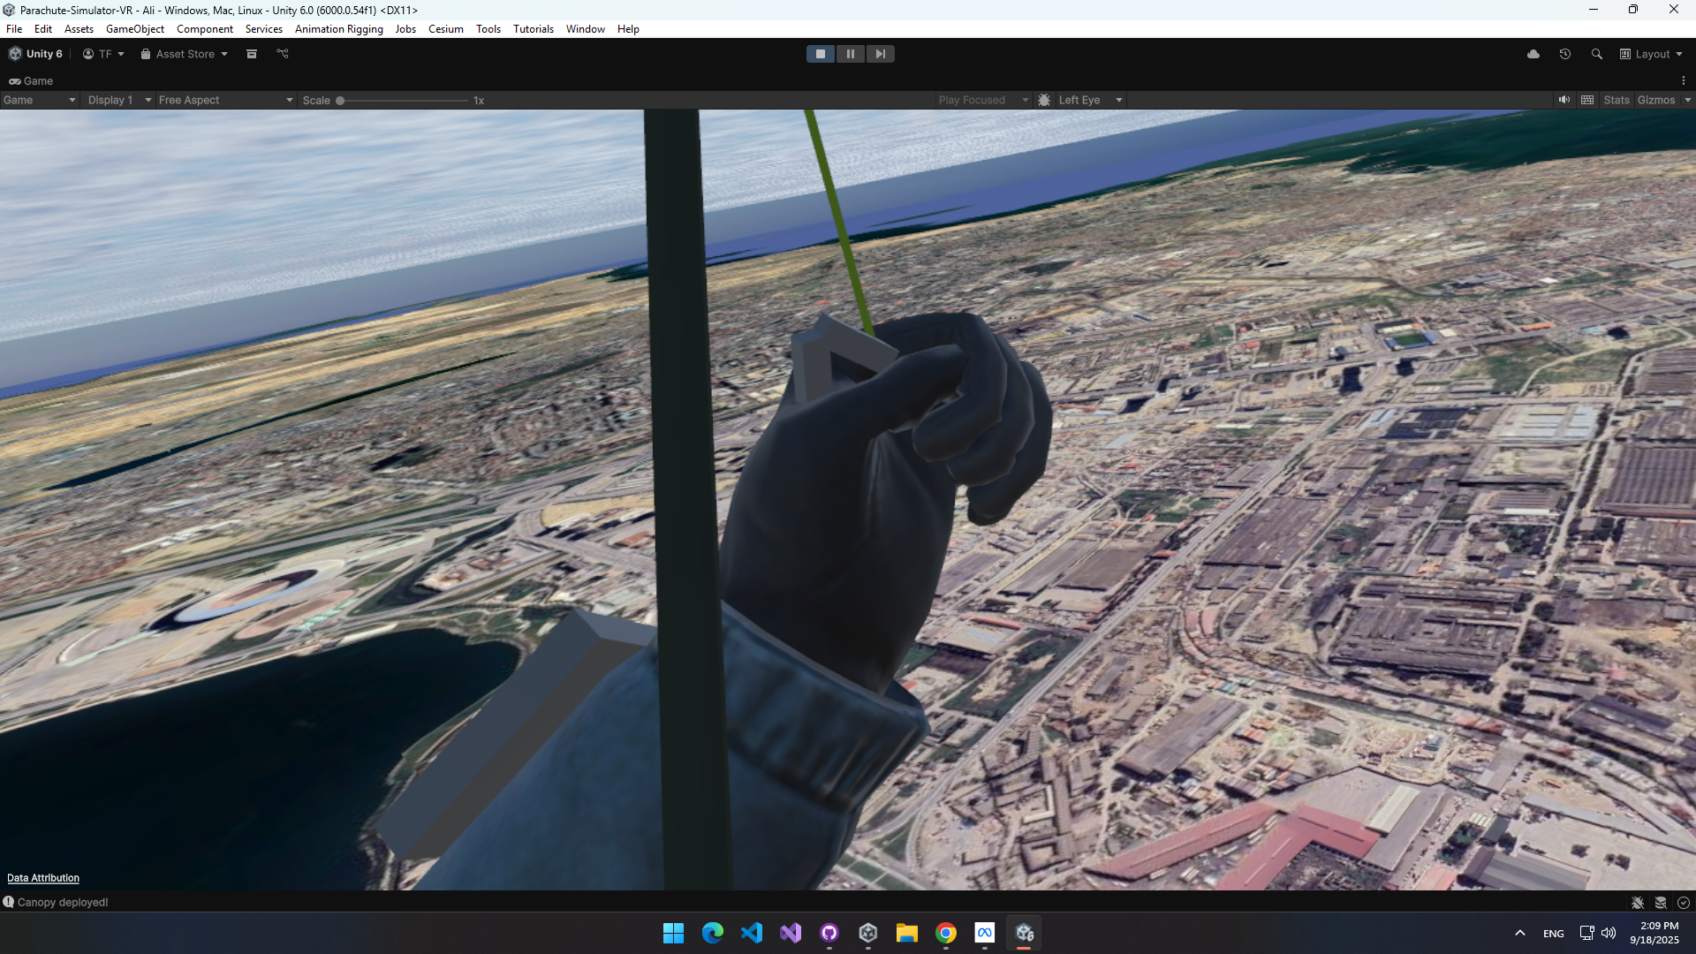This screenshot has width=1696, height=954.
Task: Click the Play/Stop button in toolbar
Action: click(x=820, y=54)
